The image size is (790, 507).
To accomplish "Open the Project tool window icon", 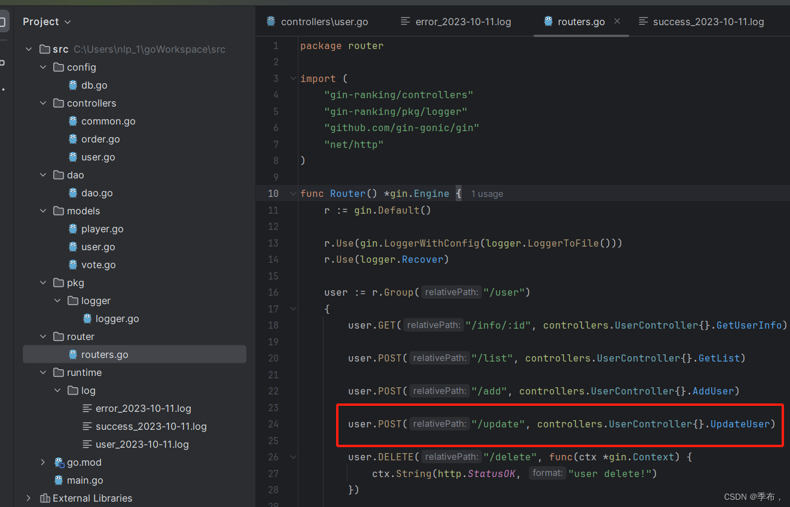I will click(x=3, y=23).
